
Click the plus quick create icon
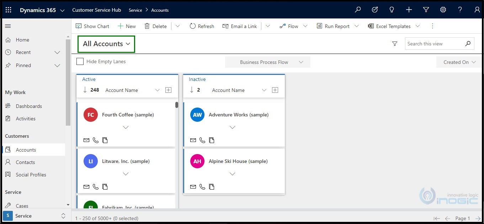tap(409, 10)
